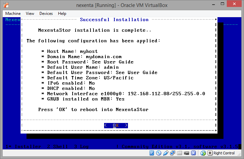The height and width of the screenshot is (159, 244).
Task: Minimize the VirtualBox window
Action: (x=213, y=4)
